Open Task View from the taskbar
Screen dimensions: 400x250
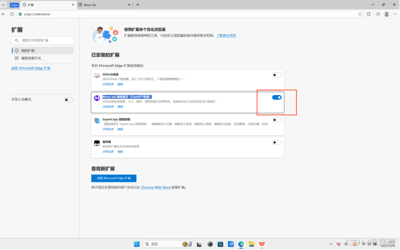point(199,244)
